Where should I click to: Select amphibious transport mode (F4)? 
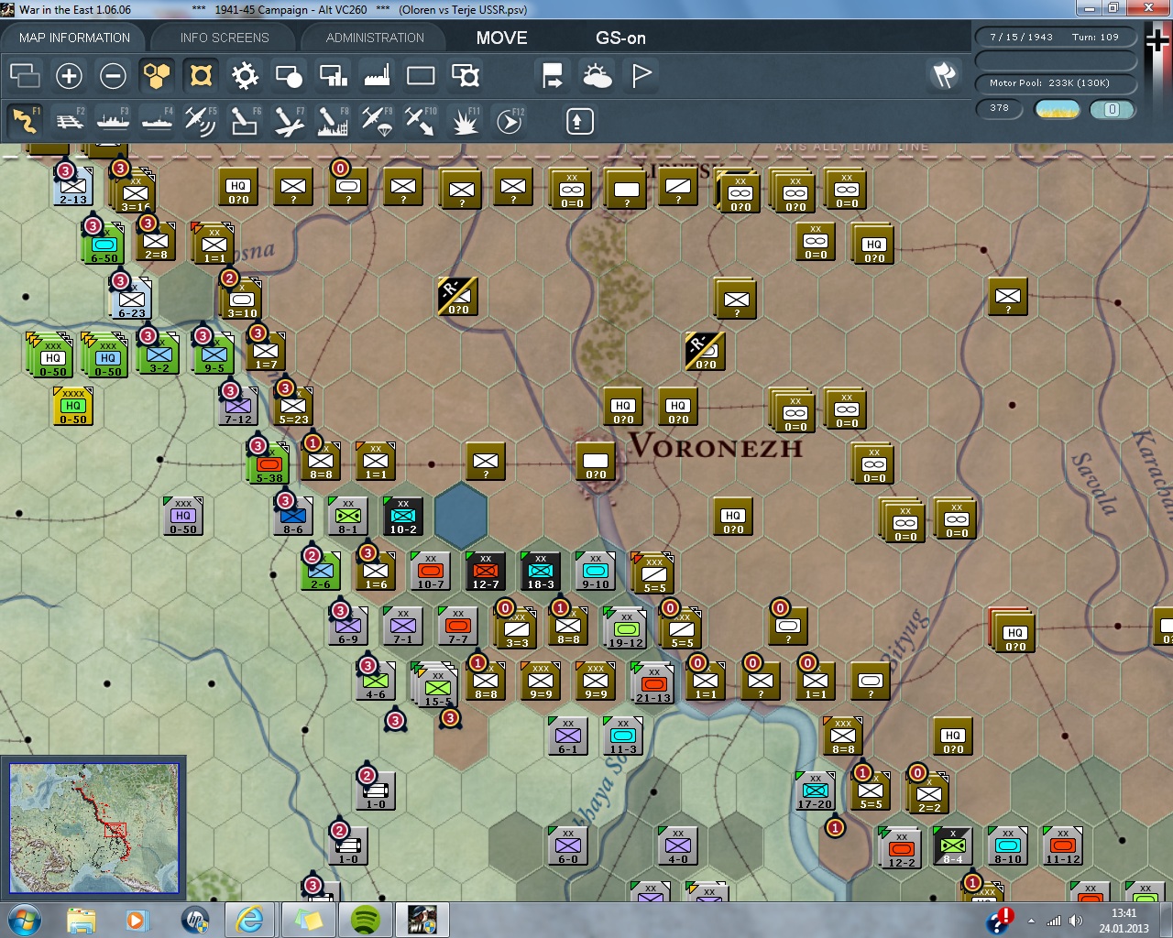pyautogui.click(x=157, y=121)
